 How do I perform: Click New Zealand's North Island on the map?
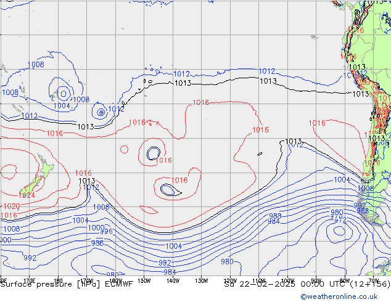click(x=46, y=168)
